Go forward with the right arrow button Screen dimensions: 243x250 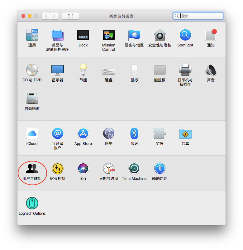(54, 16)
